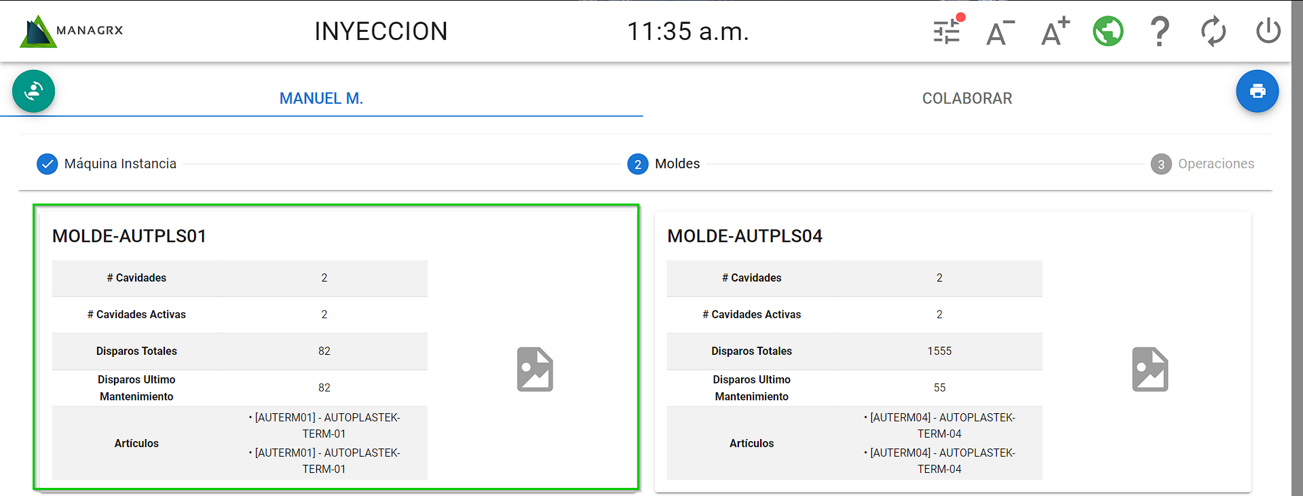Open help via question mark icon
This screenshot has height=496, width=1303.
[1160, 32]
